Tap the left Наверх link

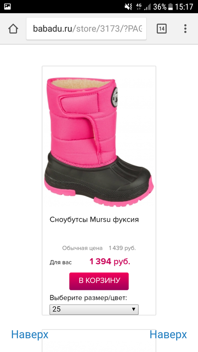point(30,335)
